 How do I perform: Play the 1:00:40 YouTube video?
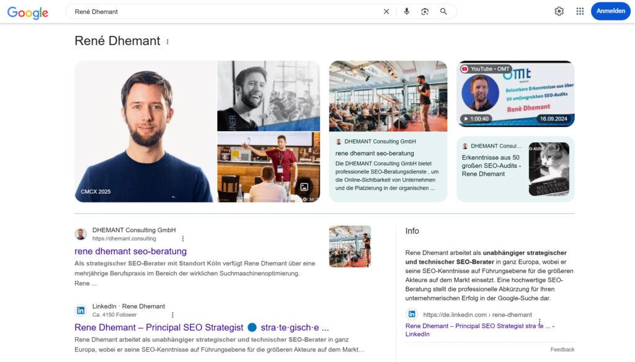[476, 119]
